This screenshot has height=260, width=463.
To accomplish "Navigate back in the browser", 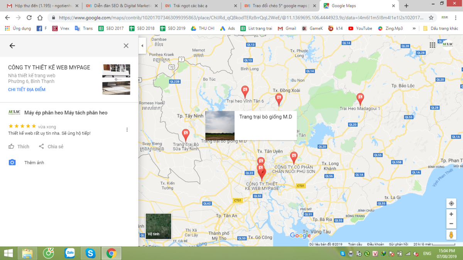I will [x=7, y=18].
